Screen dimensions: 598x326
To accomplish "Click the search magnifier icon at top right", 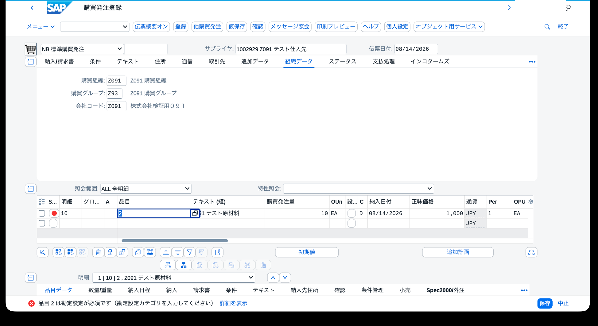I will (547, 27).
